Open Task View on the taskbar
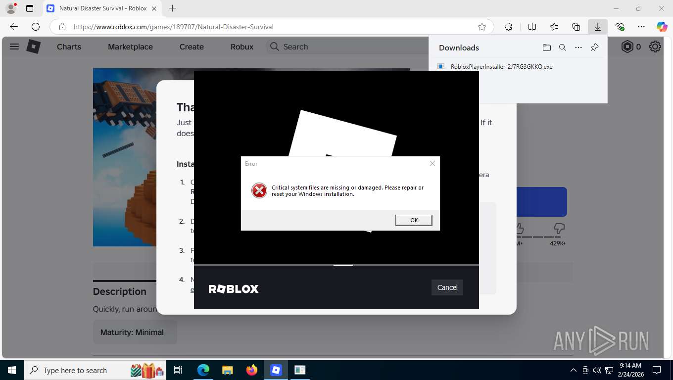This screenshot has width=673, height=380. pyautogui.click(x=178, y=370)
